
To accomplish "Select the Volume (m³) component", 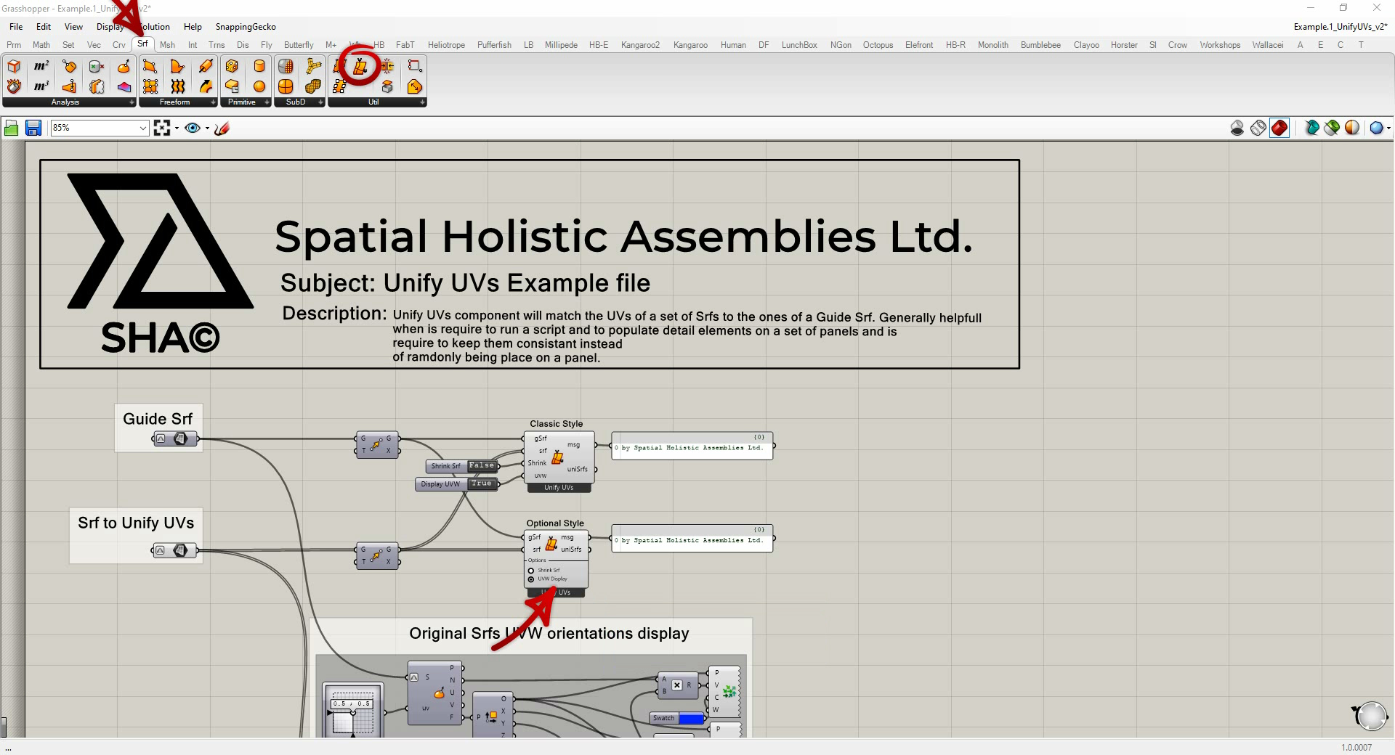I will pos(41,86).
